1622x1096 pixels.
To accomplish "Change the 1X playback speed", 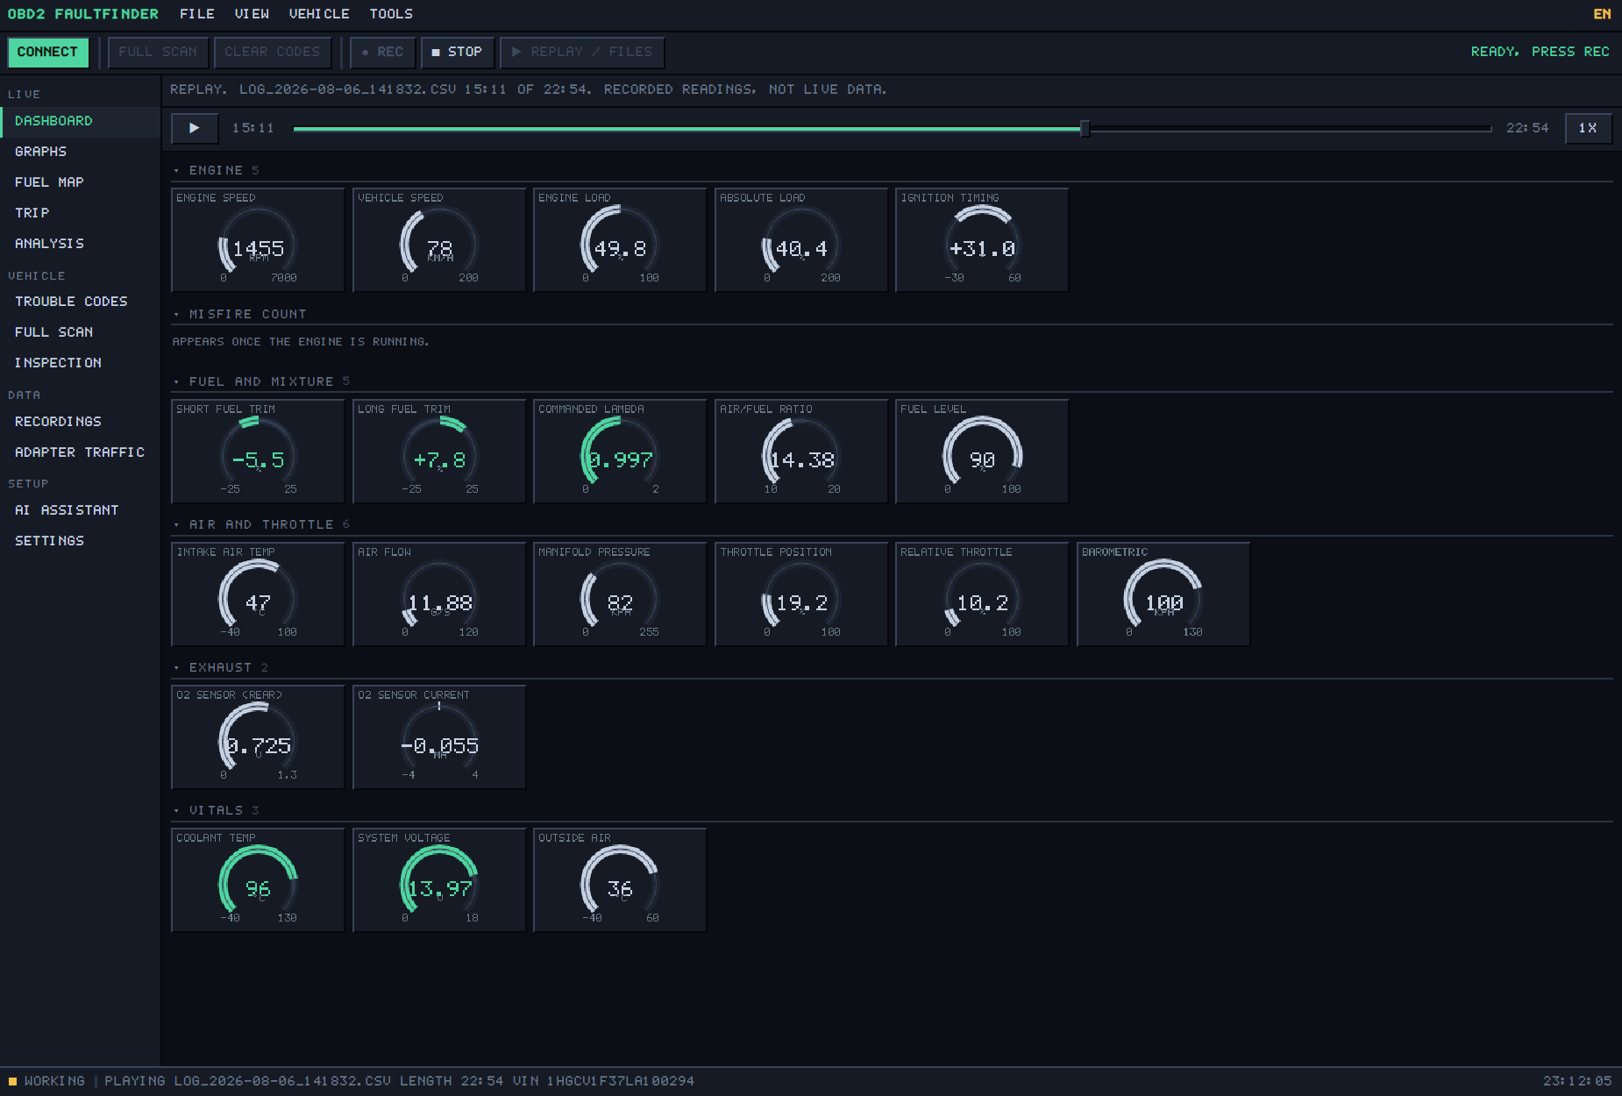I will click(x=1588, y=128).
